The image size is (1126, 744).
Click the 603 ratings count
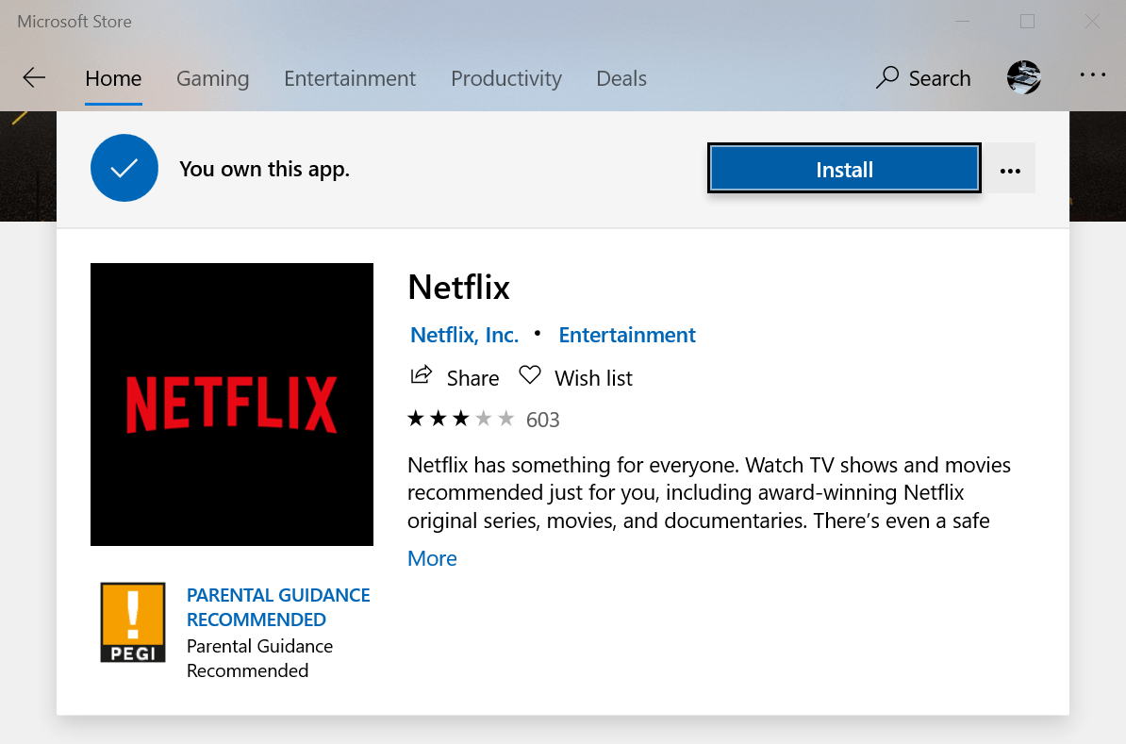[543, 420]
